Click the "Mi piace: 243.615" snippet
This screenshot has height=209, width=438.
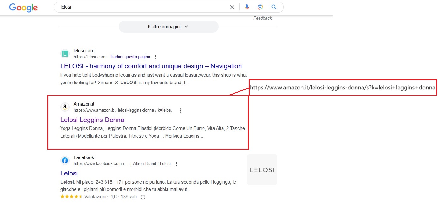pyautogui.click(x=148, y=186)
